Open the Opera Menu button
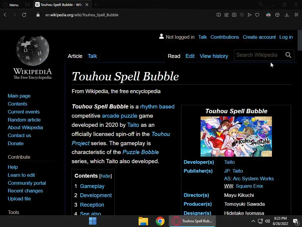302x227 pixels. 11,5
